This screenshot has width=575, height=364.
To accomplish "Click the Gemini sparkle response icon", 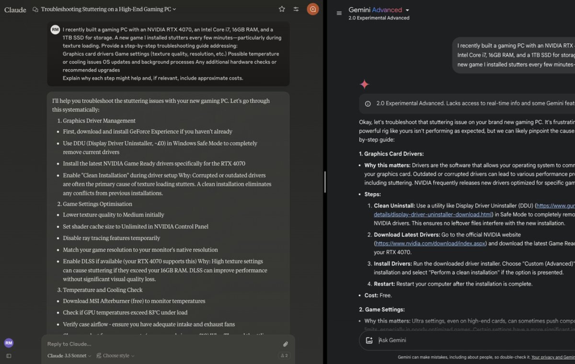I will 365,84.
